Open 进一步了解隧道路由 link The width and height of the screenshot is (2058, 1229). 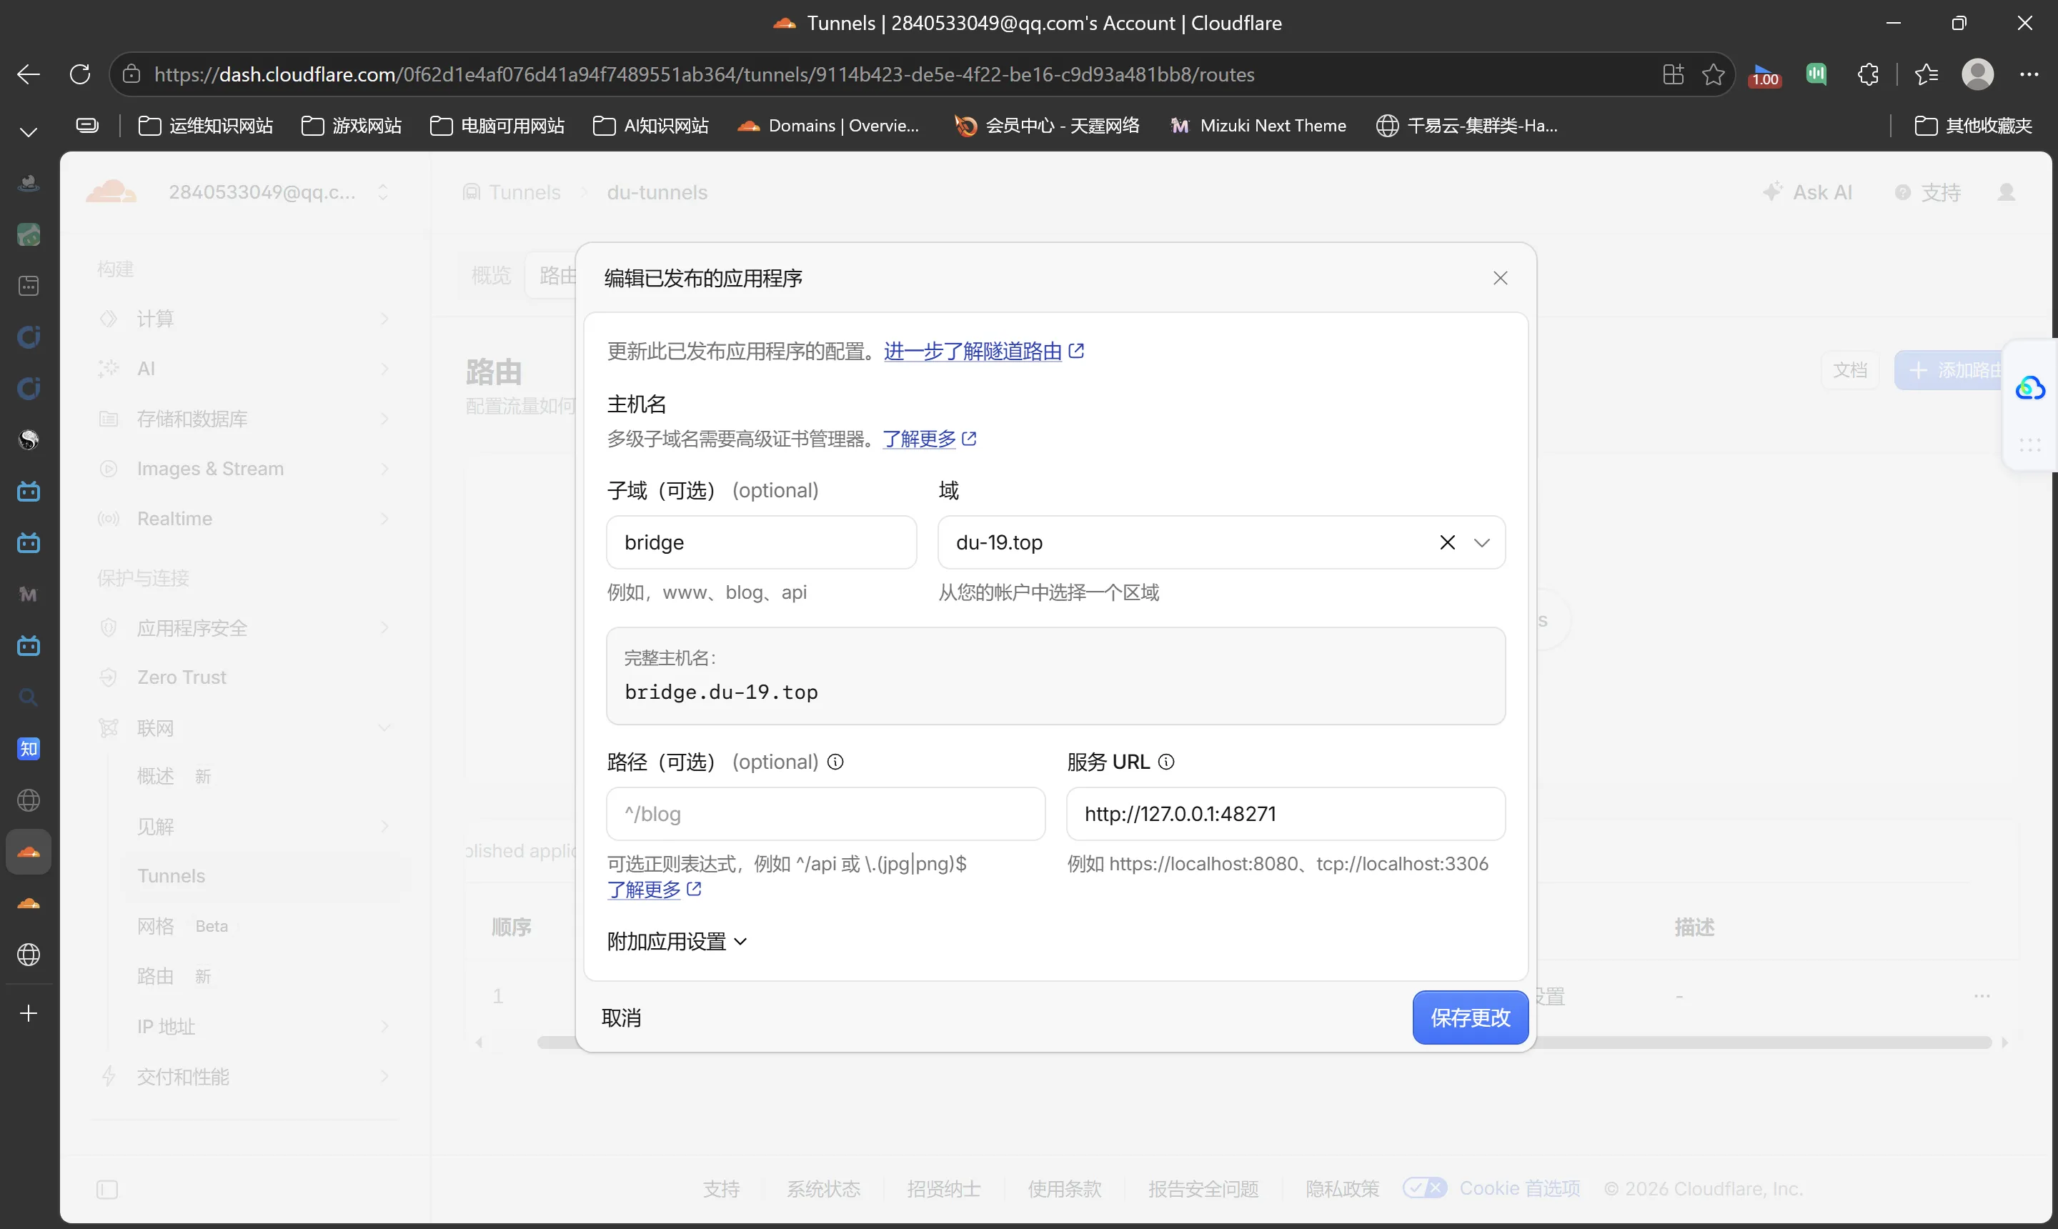point(983,351)
